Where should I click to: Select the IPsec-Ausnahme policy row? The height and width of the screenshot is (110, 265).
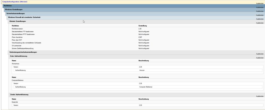tap(17, 37)
